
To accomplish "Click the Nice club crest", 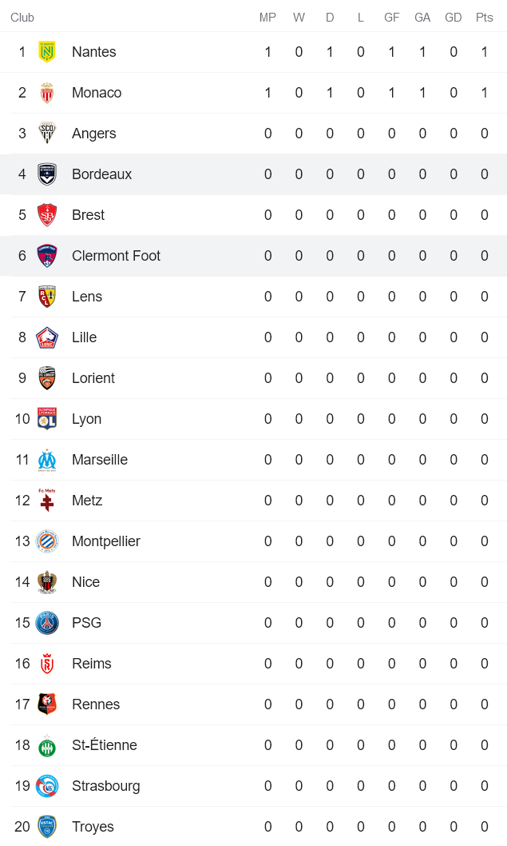I will 47,581.
